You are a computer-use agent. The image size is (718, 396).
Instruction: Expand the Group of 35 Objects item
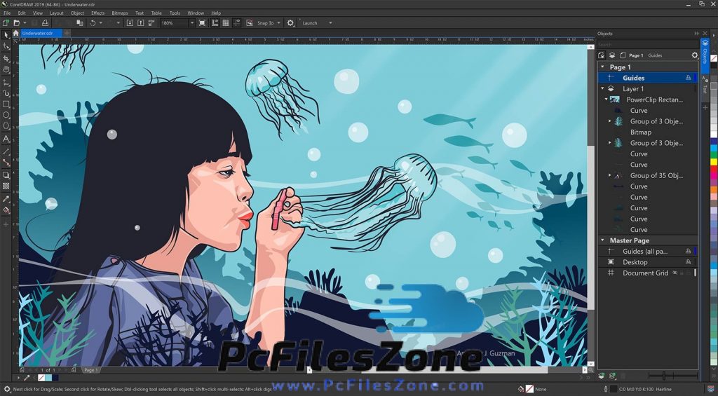point(609,175)
